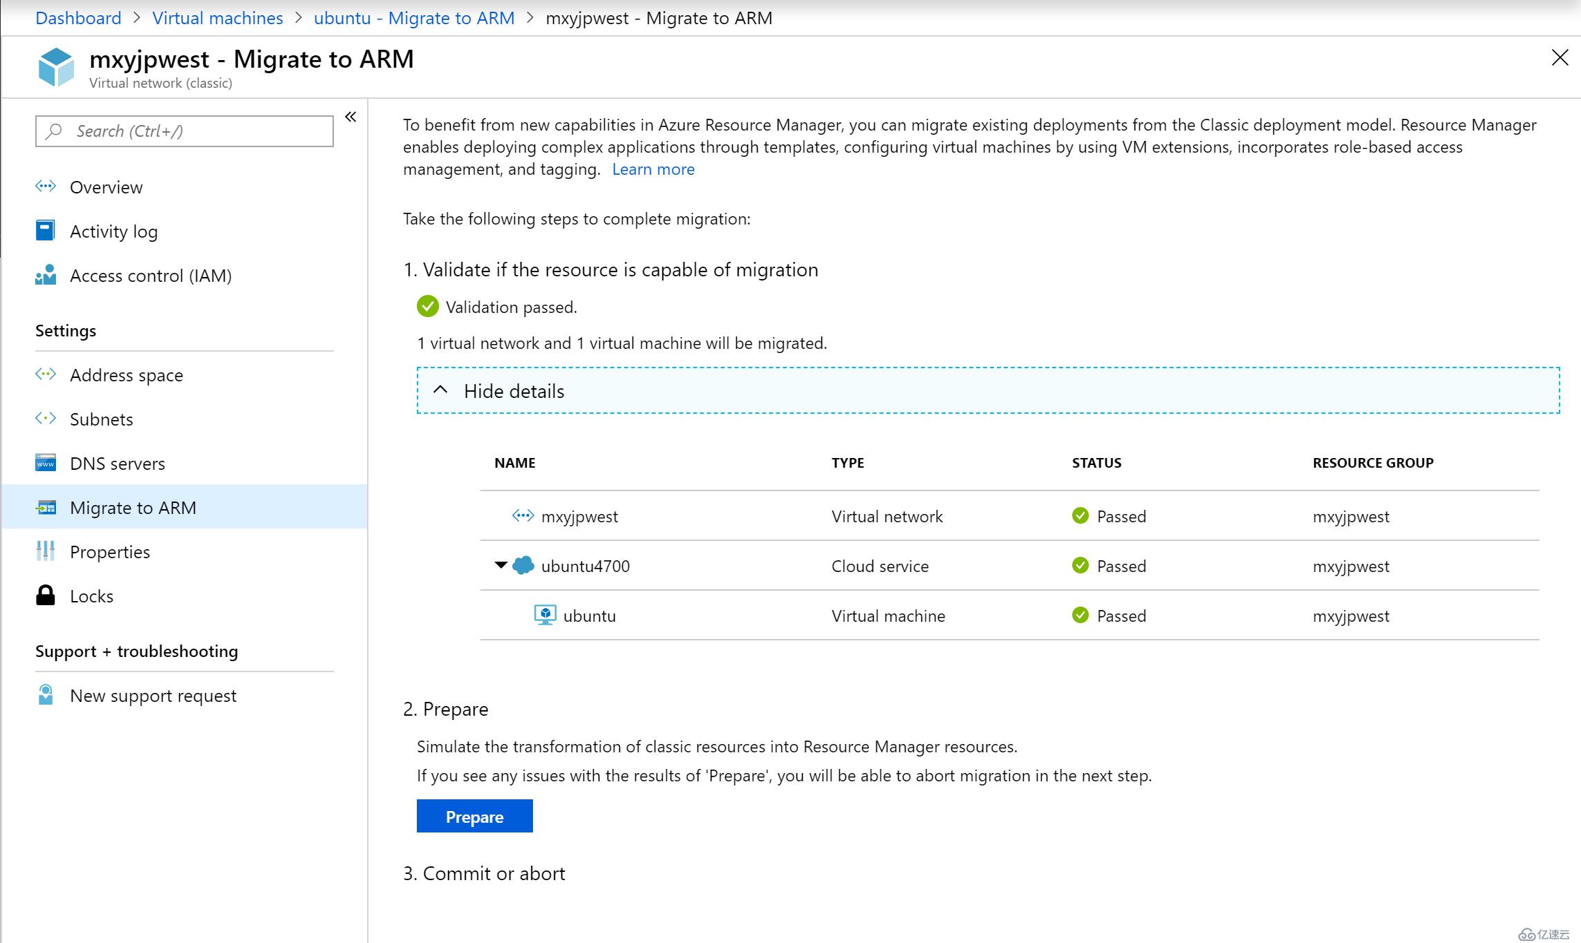Click the Subnets icon in sidebar
This screenshot has width=1581, height=943.
(x=46, y=418)
